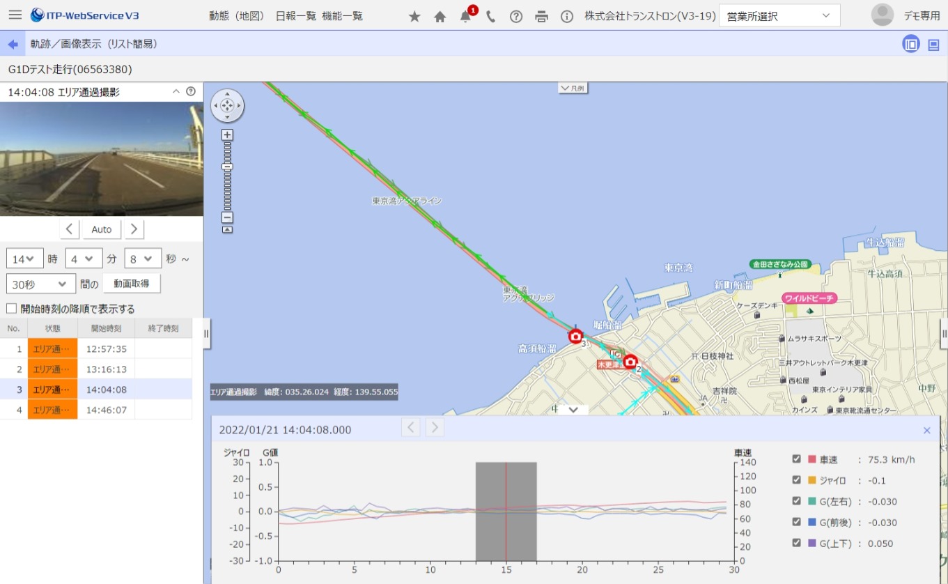Open the seconds dropdown showing 8

coord(143,259)
